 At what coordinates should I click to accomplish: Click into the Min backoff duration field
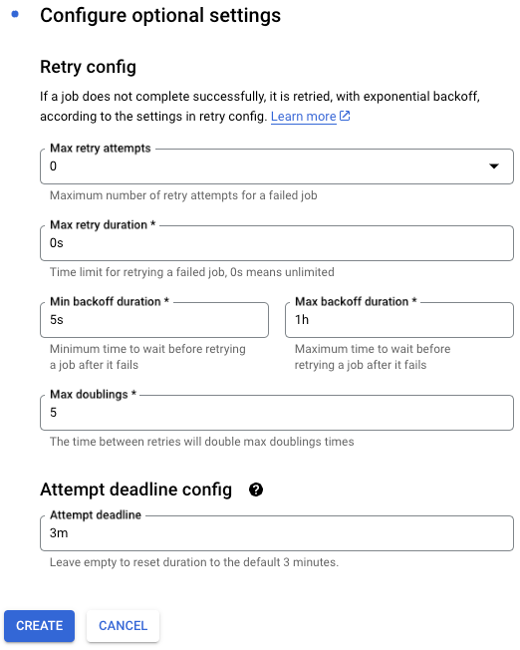[154, 320]
